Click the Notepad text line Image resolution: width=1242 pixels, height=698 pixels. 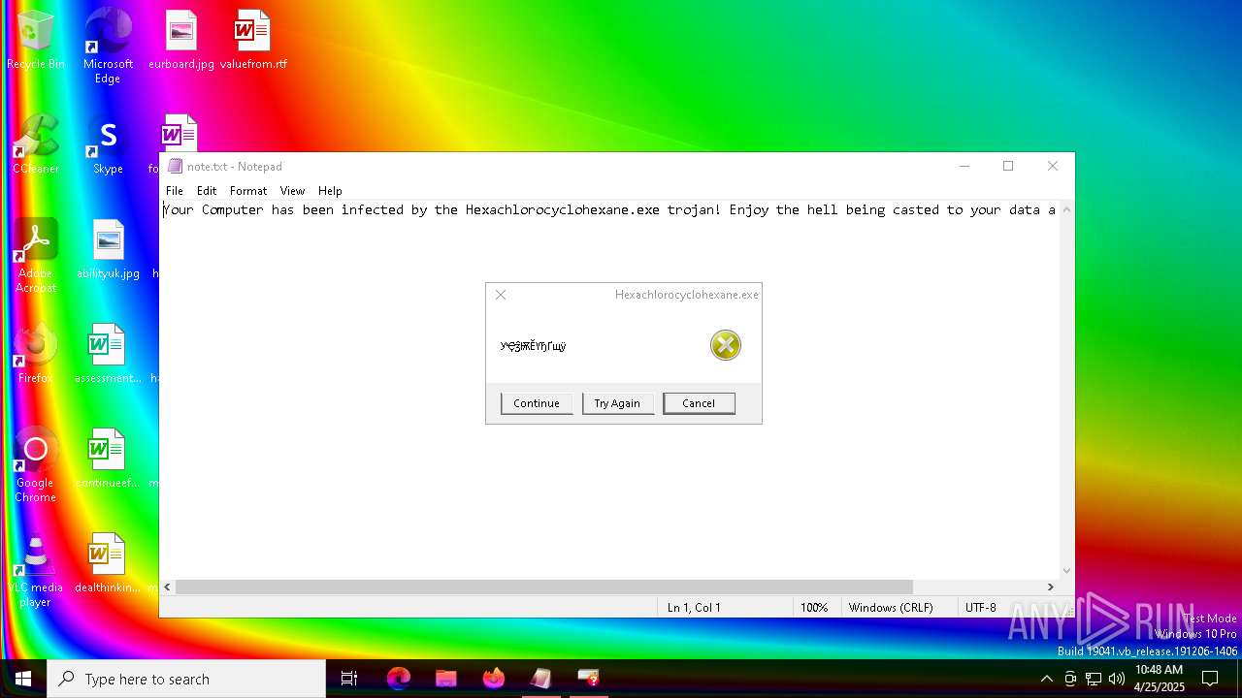pos(609,209)
